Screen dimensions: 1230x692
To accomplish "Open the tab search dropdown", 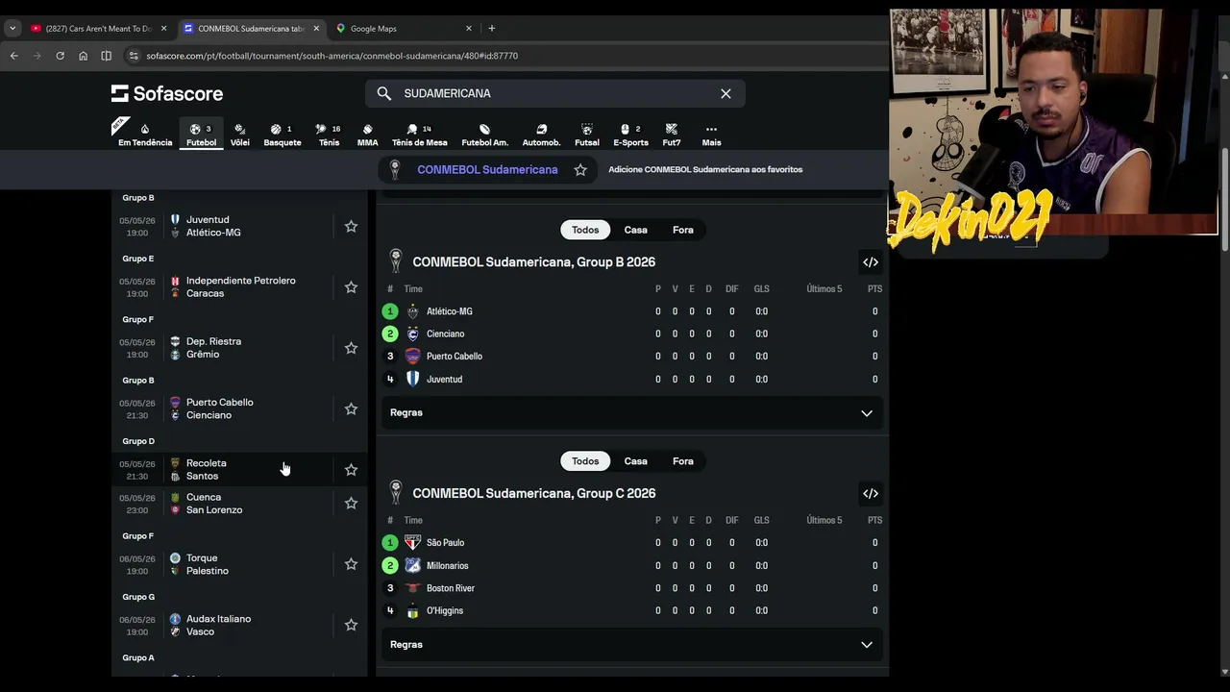I will [12, 28].
